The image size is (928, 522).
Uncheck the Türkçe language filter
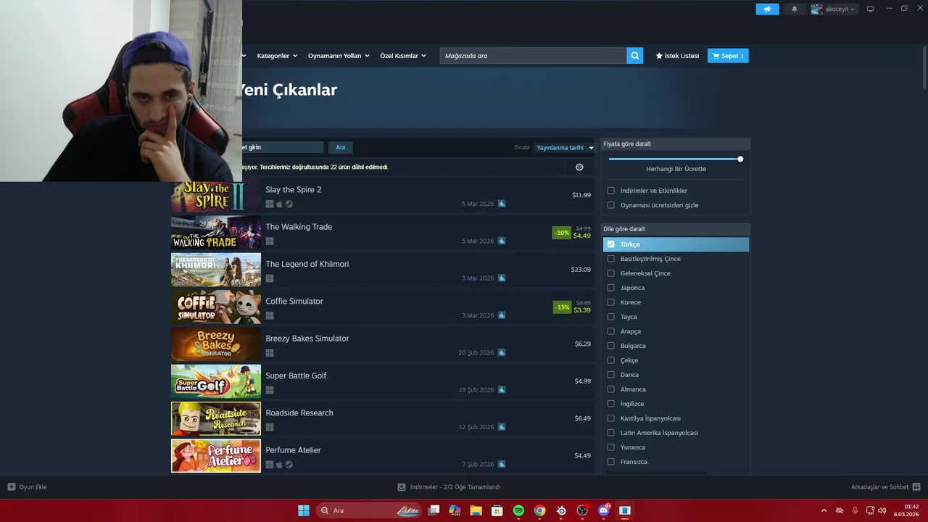click(610, 244)
